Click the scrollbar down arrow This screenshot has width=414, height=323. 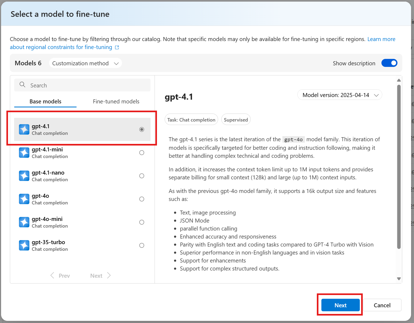[399, 278]
